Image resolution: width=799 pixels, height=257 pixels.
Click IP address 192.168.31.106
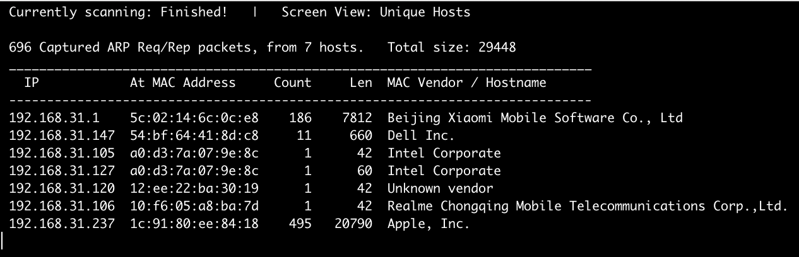click(62, 206)
